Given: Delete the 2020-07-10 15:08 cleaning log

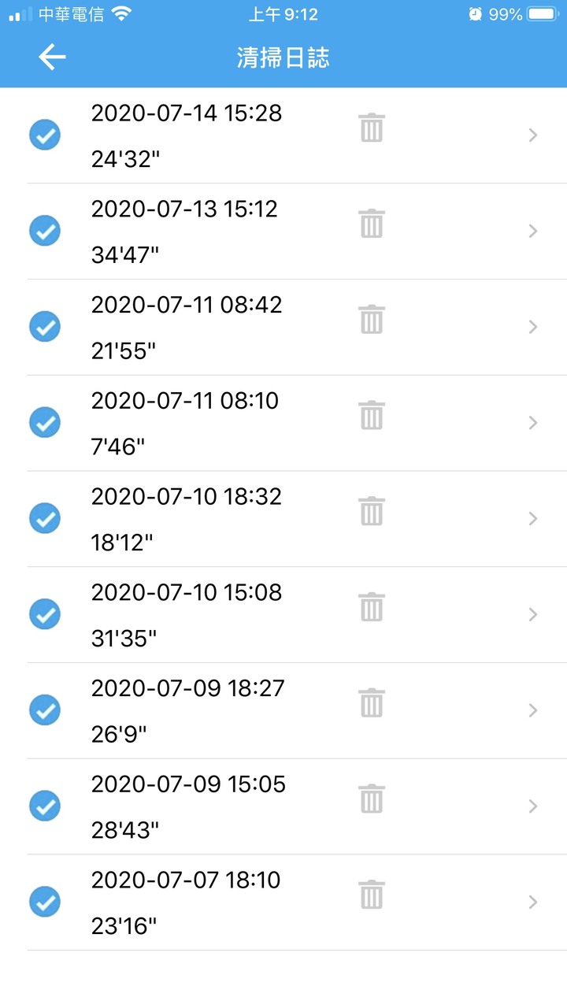Looking at the screenshot, I should click(x=371, y=607).
